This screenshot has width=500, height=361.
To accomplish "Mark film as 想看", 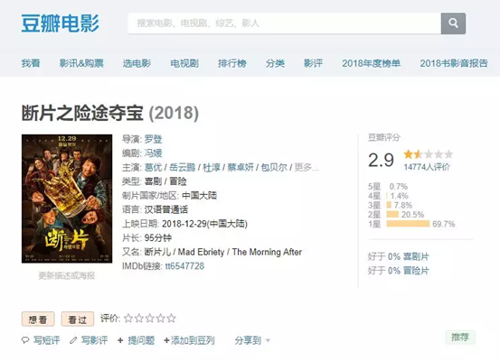I will point(38,319).
